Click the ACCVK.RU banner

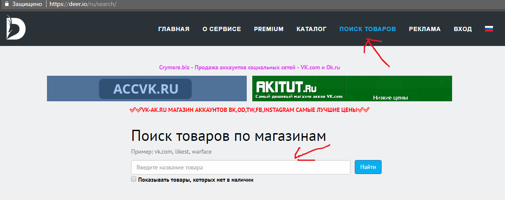click(147, 89)
